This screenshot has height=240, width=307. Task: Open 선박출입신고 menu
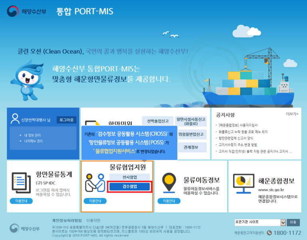[158, 121]
